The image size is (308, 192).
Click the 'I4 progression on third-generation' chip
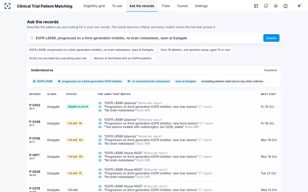coord(90,81)
